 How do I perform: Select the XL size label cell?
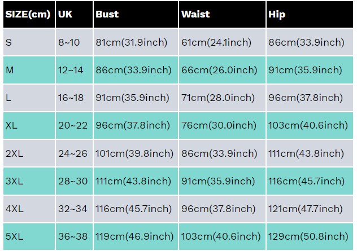point(29,125)
